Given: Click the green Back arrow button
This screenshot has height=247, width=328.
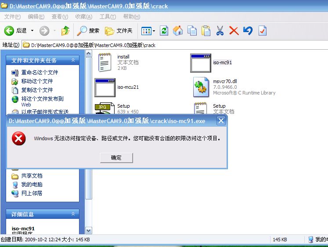Looking at the screenshot, I should [x=9, y=31].
